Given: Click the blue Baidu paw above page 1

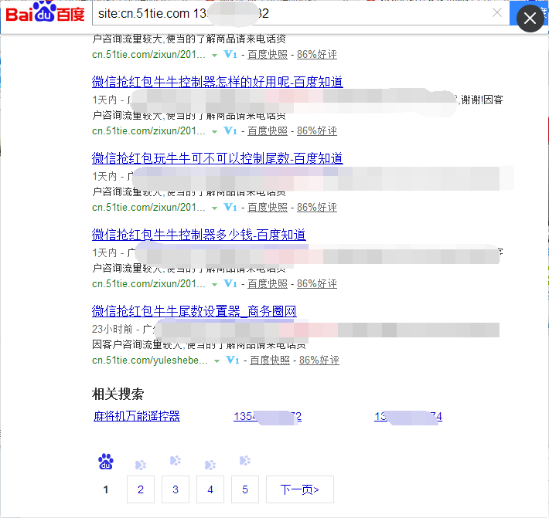Looking at the screenshot, I should (x=106, y=462).
